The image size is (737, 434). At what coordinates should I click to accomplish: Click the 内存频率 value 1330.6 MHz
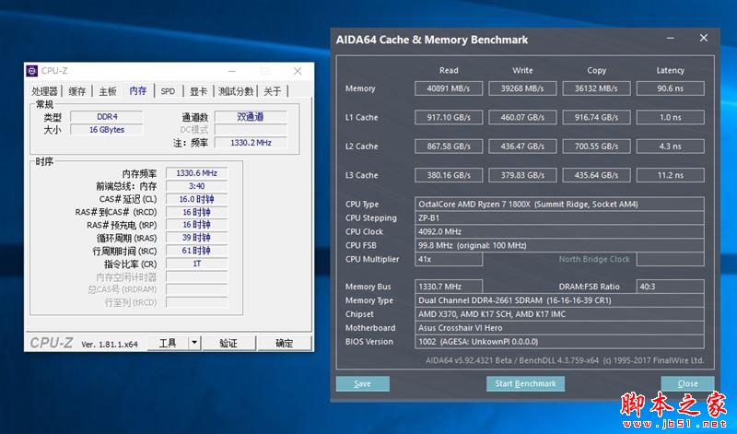pyautogui.click(x=196, y=173)
